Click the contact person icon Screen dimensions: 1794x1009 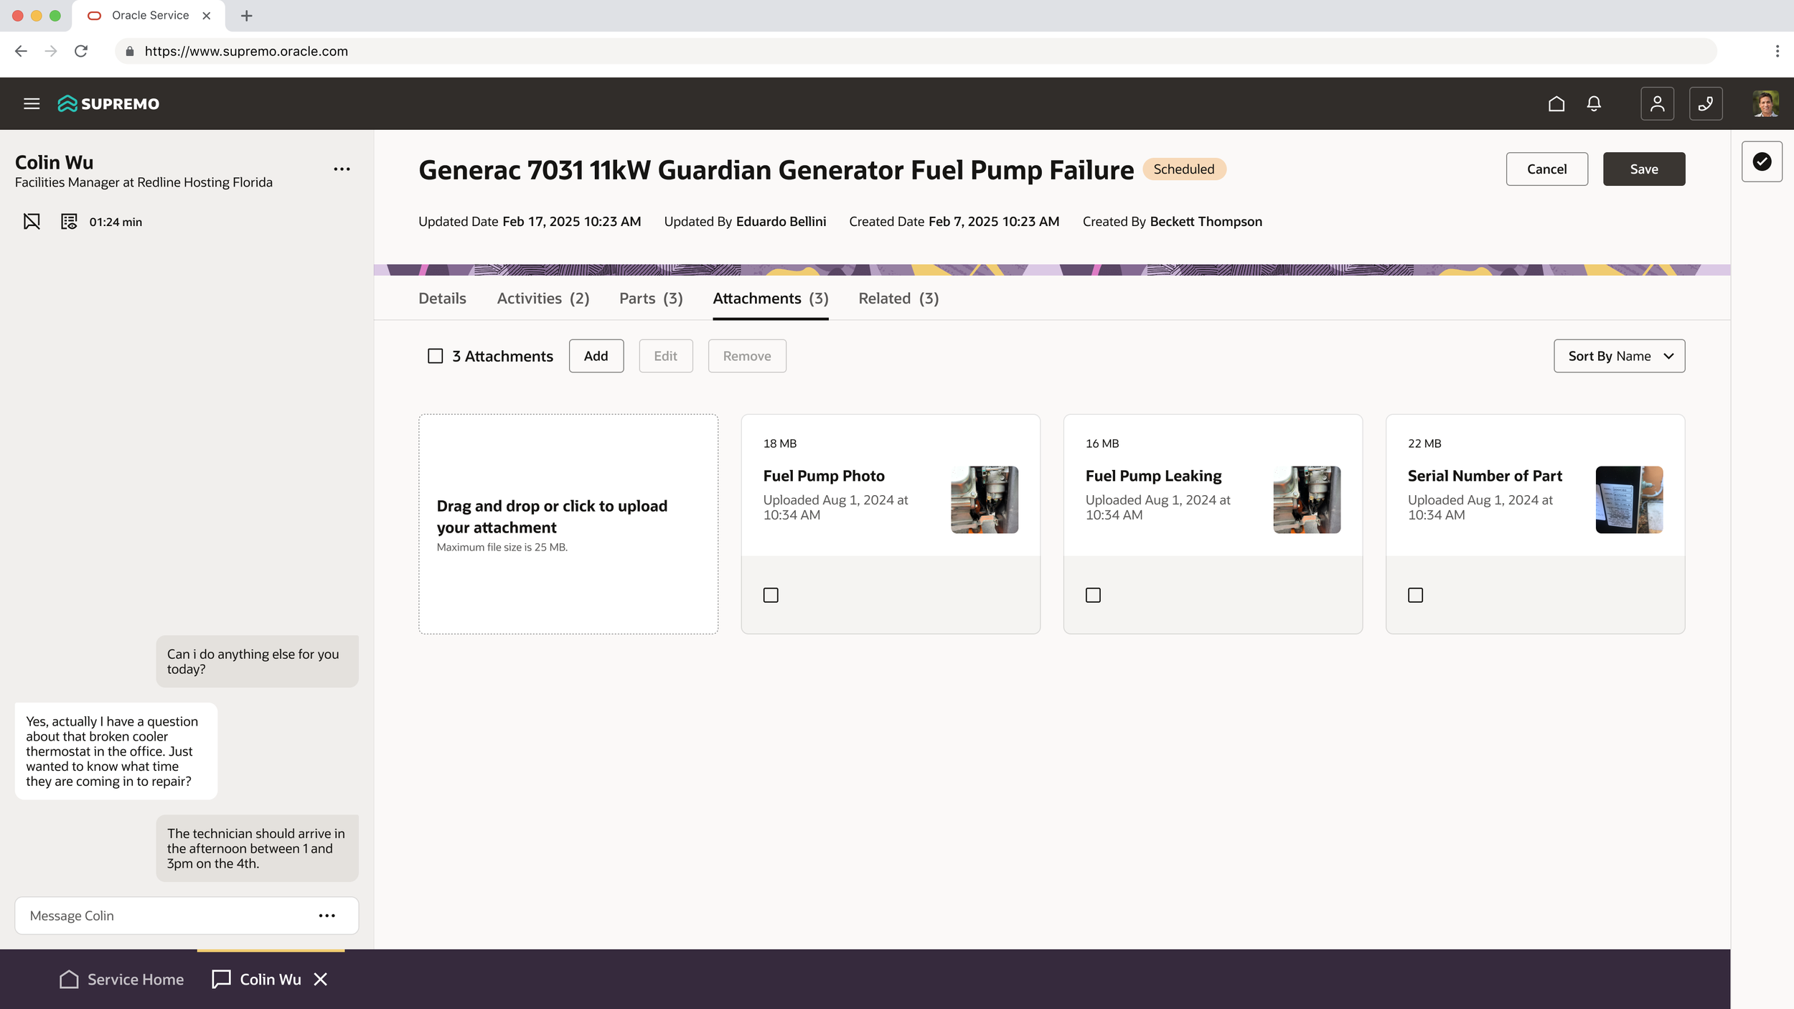coord(1657,103)
